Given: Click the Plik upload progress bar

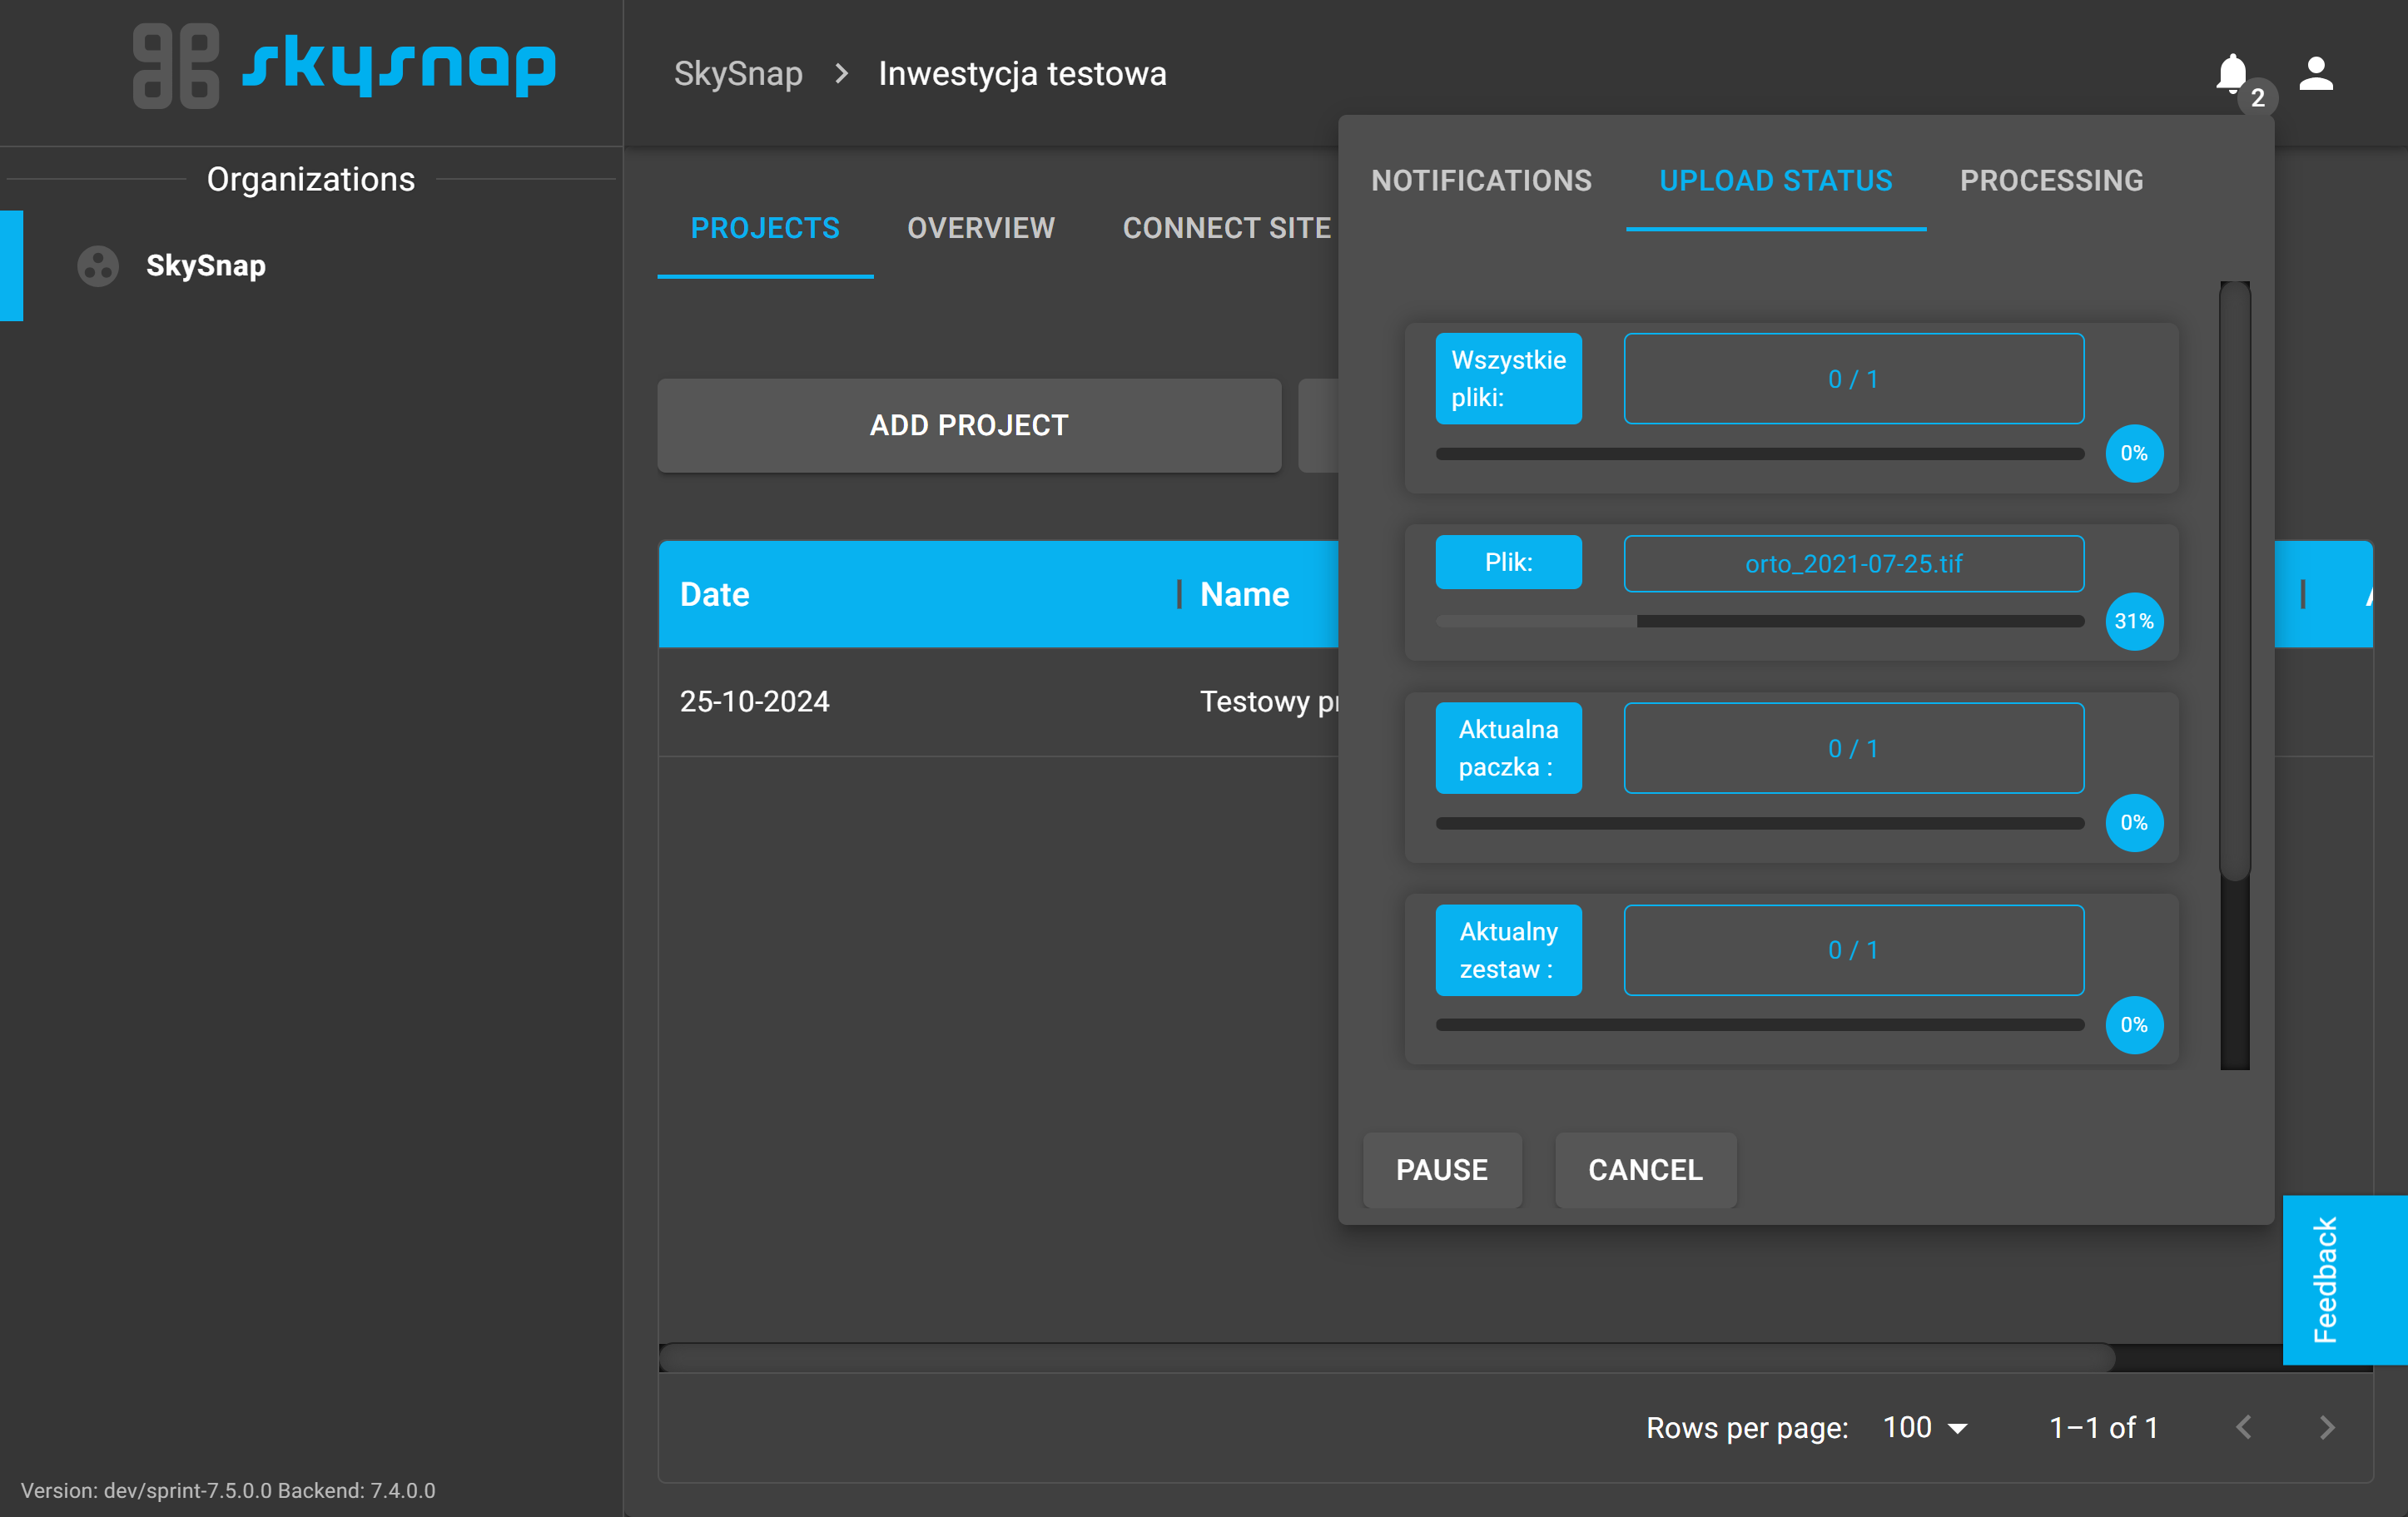Looking at the screenshot, I should [1759, 622].
